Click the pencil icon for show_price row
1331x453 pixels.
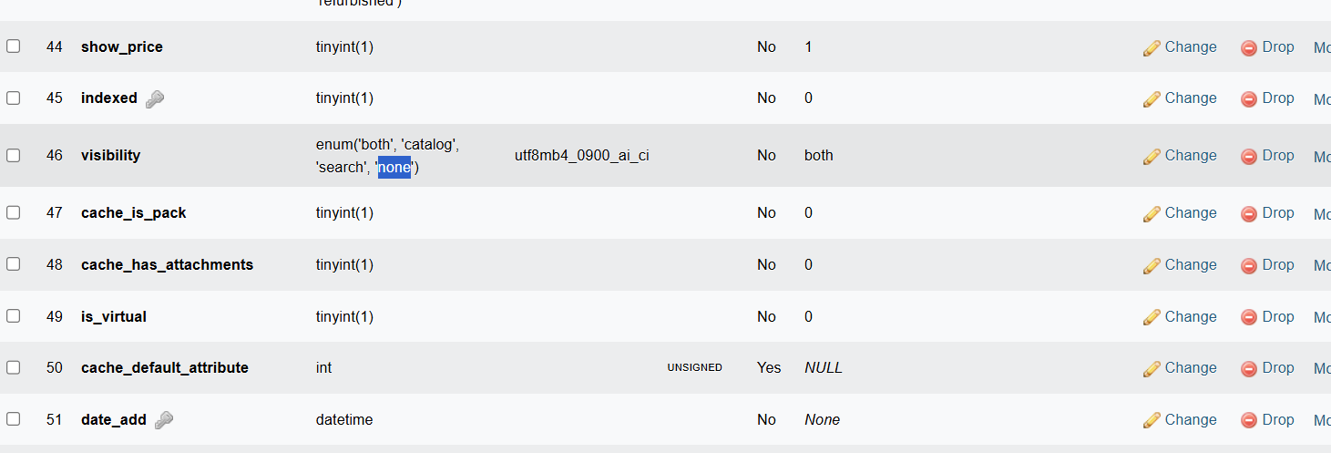pos(1152,48)
